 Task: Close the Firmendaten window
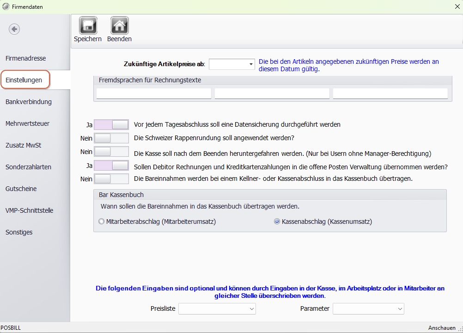click(457, 6)
